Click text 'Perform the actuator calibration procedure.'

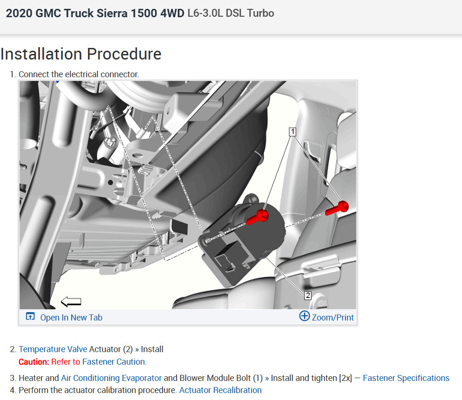[98, 390]
